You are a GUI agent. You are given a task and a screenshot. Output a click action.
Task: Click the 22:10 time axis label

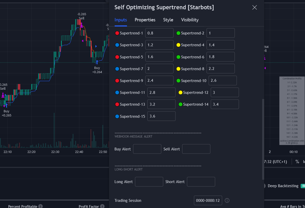tap(8, 152)
